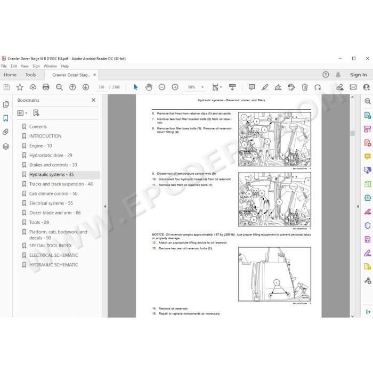Toggle the Bookmarks panel icon
Image resolution: width=373 pixels, height=373 pixels.
coord(6,118)
